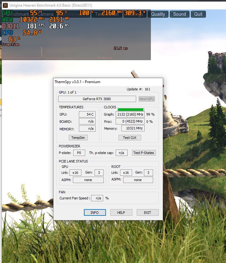Click the Current Fan Speed n/a field
This screenshot has height=263, width=226.
pyautogui.click(x=97, y=198)
